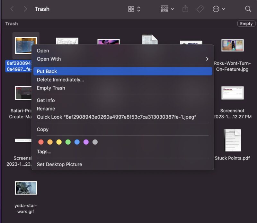
Task: Apply the red tag color swatch
Action: point(41,142)
